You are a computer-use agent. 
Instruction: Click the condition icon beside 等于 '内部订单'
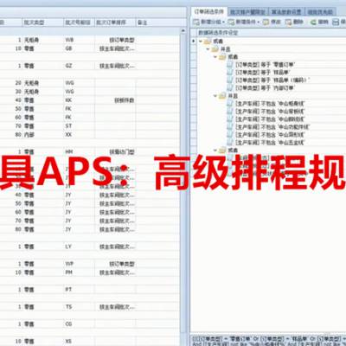click(x=230, y=88)
